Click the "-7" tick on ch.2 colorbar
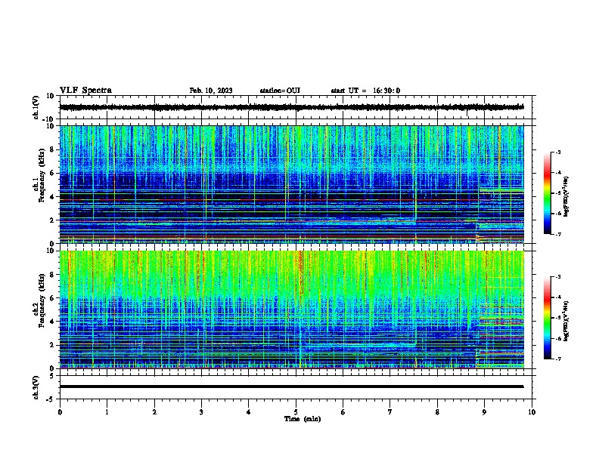The width and height of the screenshot is (599, 462). 557,359
